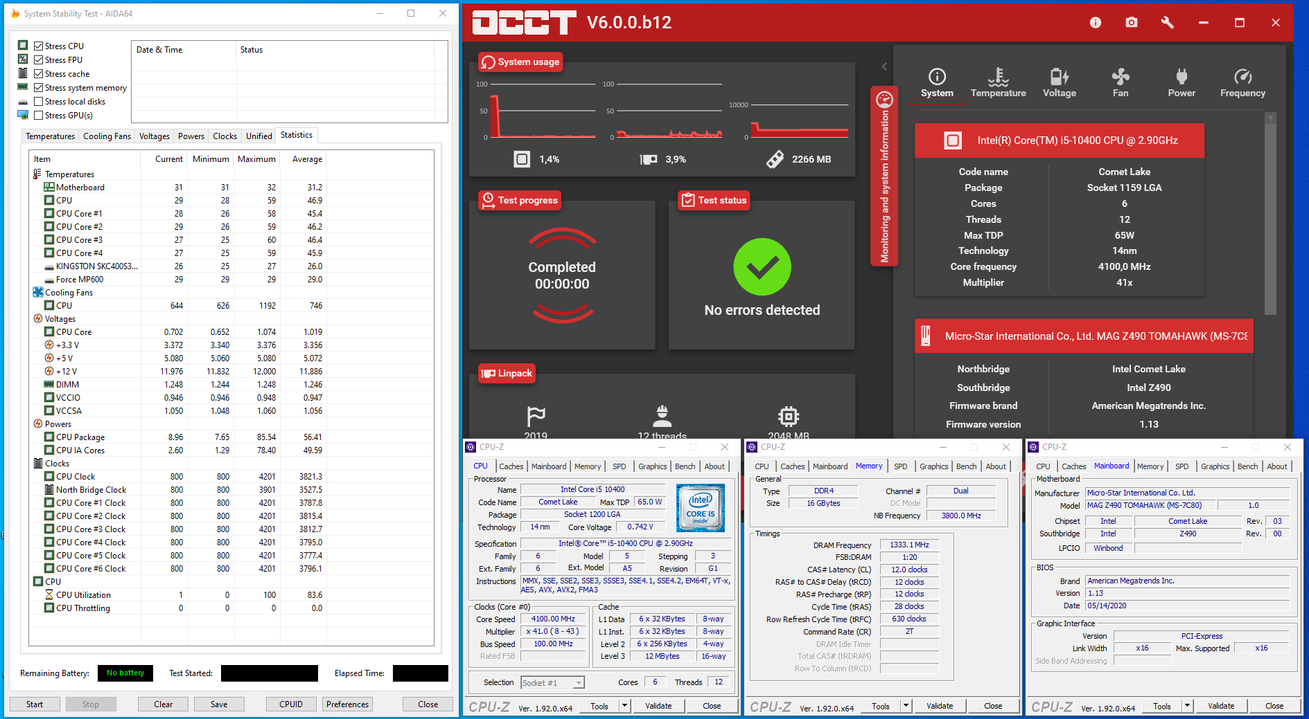Click the Test progress clock icon
The image size is (1309, 719).
(x=488, y=200)
